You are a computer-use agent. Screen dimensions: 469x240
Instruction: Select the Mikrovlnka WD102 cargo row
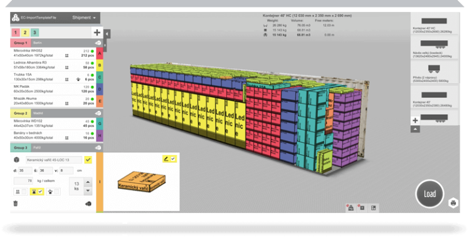[53, 123]
